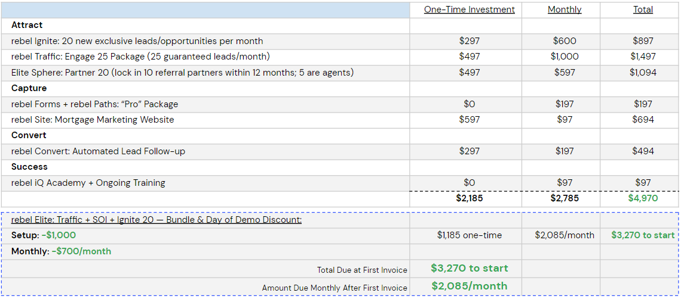Click the $694 total cell
This screenshot has width=681, height=299.
[643, 120]
